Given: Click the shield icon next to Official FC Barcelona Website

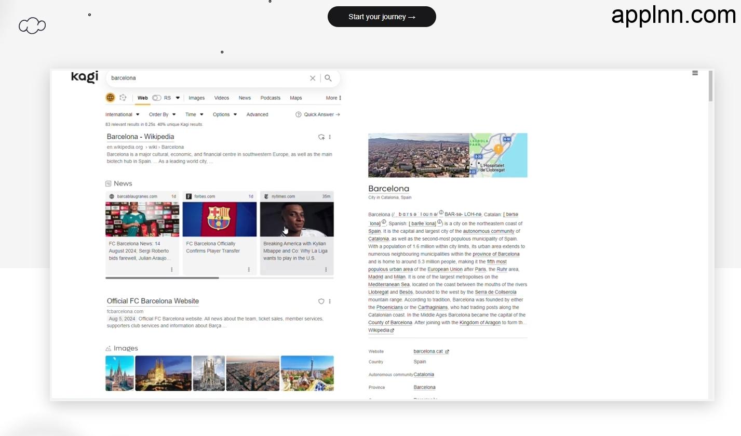Looking at the screenshot, I should point(321,301).
